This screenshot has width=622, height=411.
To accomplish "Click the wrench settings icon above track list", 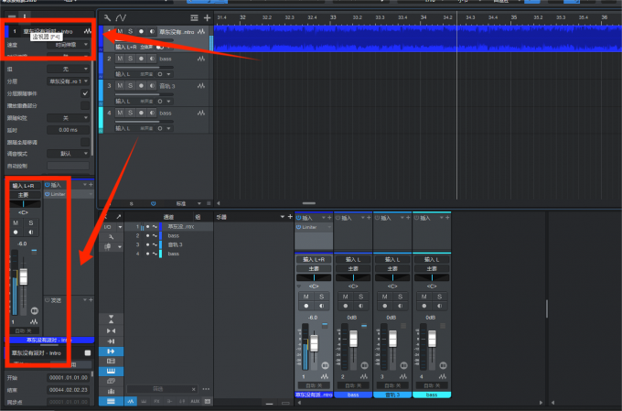I will point(108,17).
